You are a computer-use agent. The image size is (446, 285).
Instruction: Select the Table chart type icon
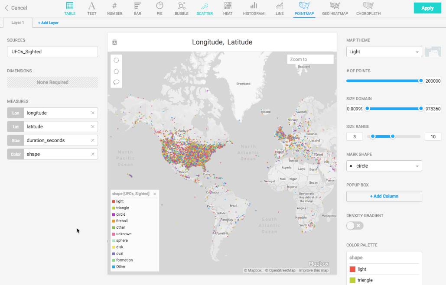tap(69, 8)
